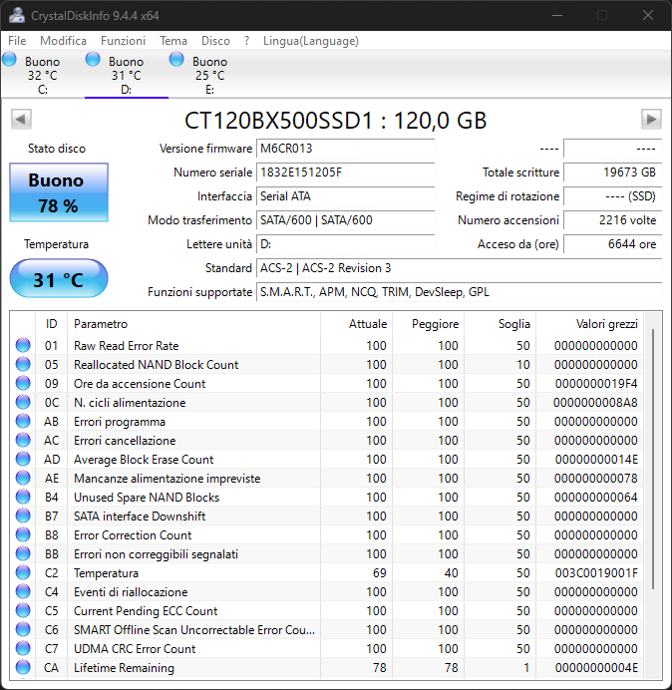Click the Buono 78 % health status button

pyautogui.click(x=59, y=192)
